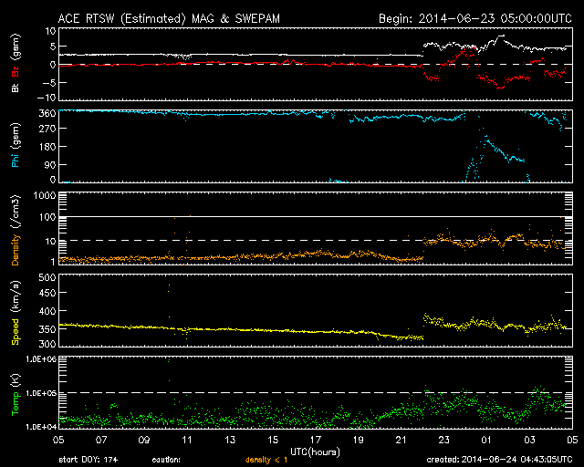584x467 pixels.
Task: Select the white Bt axis label
Action: [x=16, y=88]
